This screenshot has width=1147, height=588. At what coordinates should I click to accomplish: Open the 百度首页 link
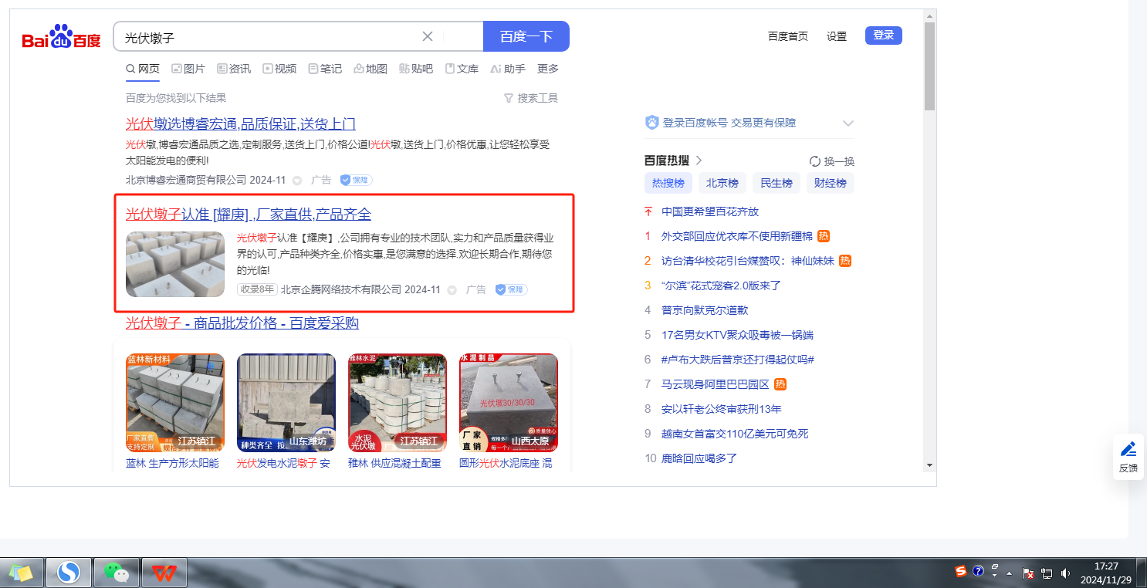(788, 36)
